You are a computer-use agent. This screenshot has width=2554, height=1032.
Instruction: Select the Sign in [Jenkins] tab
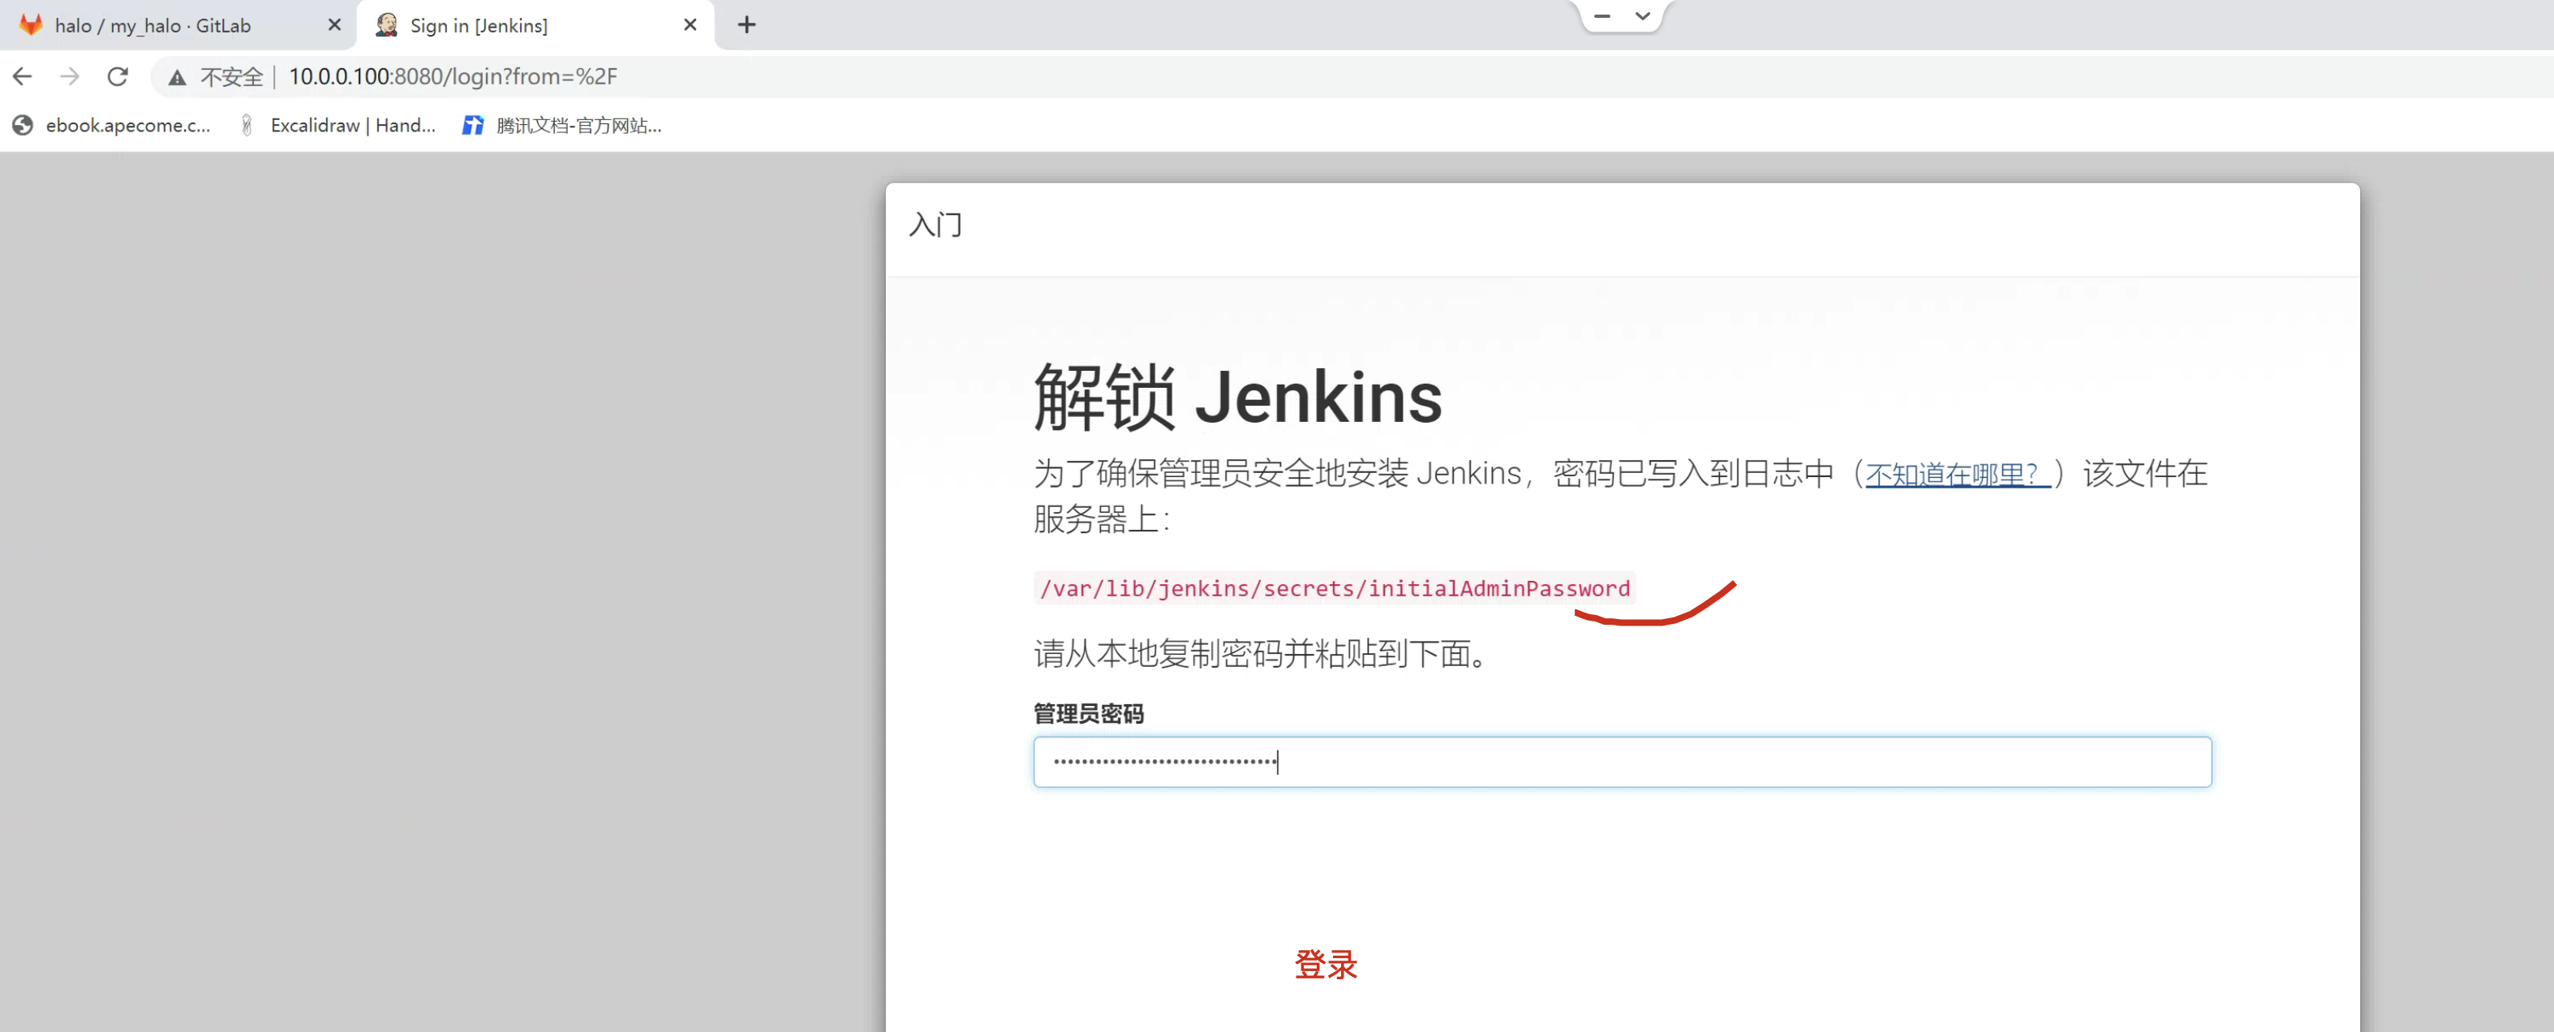point(479,26)
